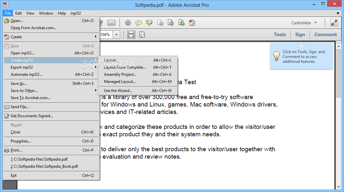Image resolution: width=344 pixels, height=192 pixels.
Task: Open recent file Softpedia_Book.pdf
Action: (51, 166)
